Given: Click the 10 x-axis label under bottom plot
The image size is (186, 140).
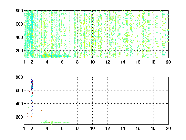Looking at the screenshot, I should 92,128.
